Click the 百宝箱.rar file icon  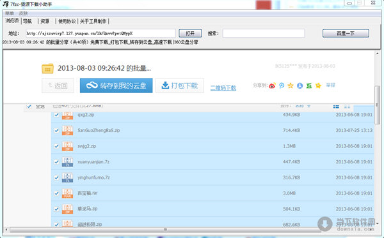point(67,193)
